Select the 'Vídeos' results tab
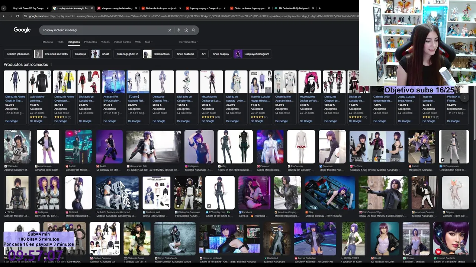This screenshot has width=476, height=267. click(105, 42)
